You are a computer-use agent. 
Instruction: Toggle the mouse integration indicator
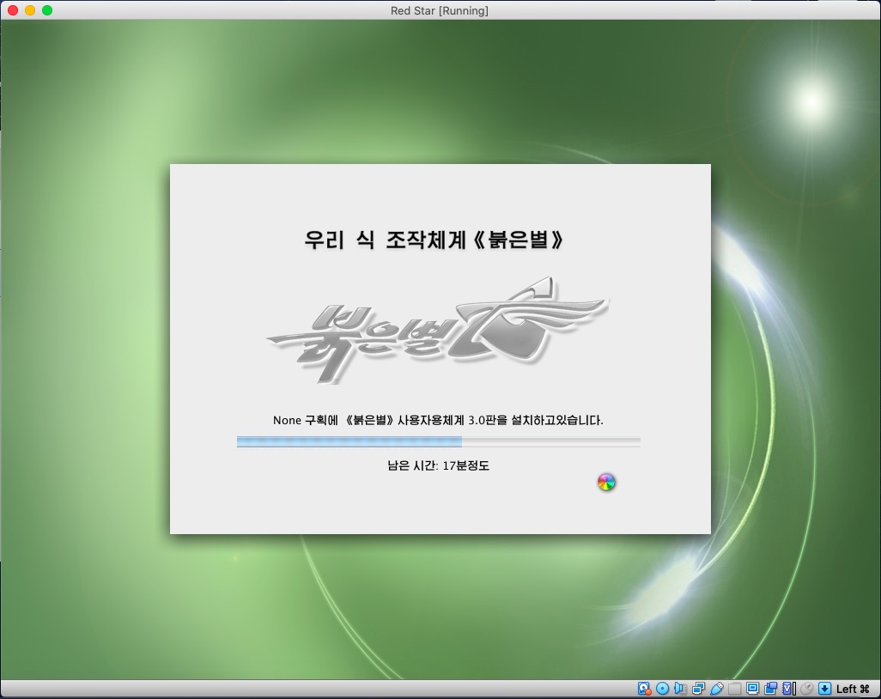click(806, 689)
